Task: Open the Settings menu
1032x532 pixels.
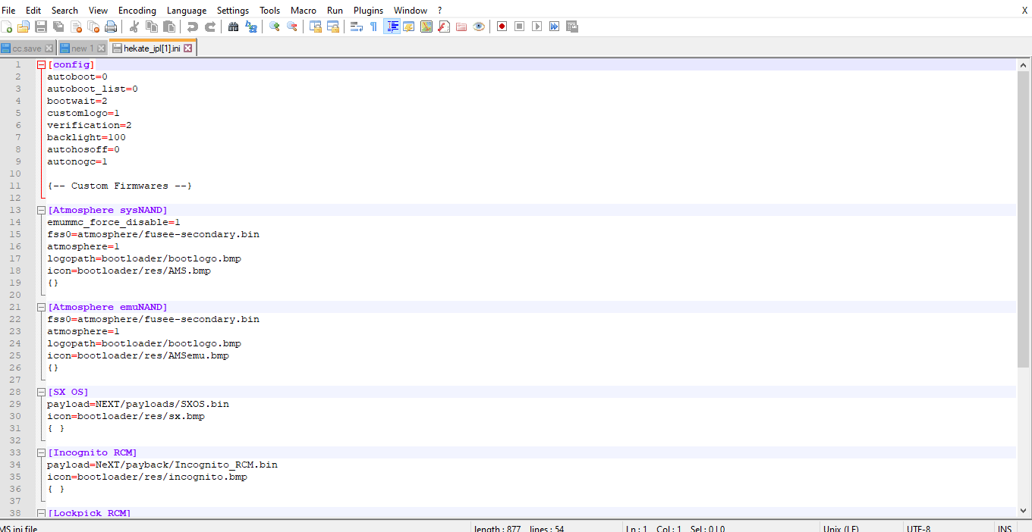Action: pos(233,10)
